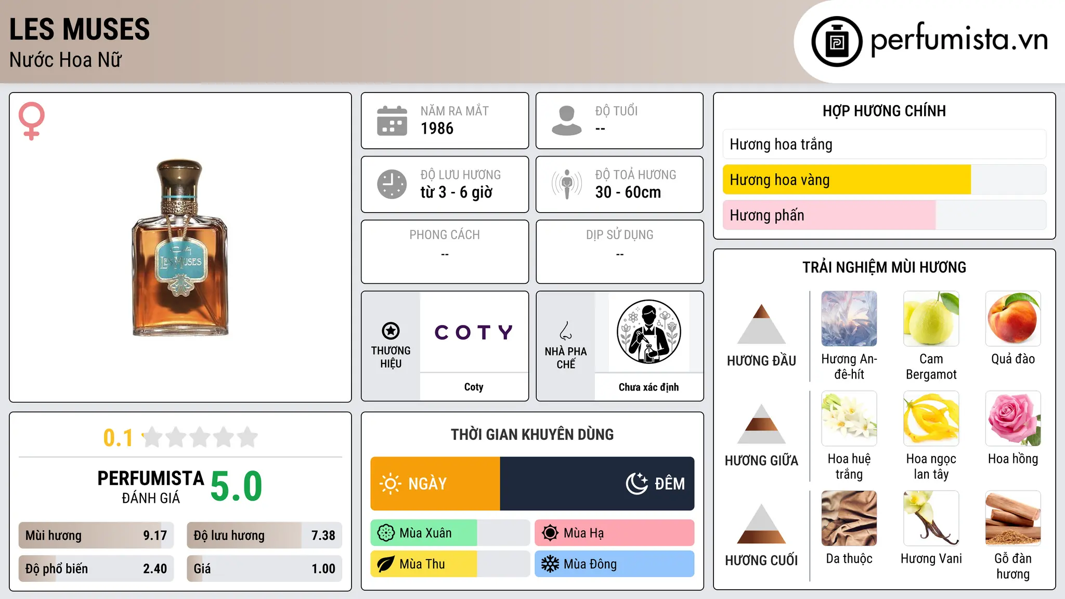Click the Hương Vani vanilla image
This screenshot has width=1065, height=599.
pos(931,518)
